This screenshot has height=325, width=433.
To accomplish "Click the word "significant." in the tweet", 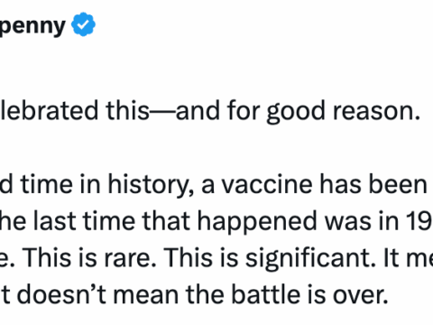I will [311, 259].
